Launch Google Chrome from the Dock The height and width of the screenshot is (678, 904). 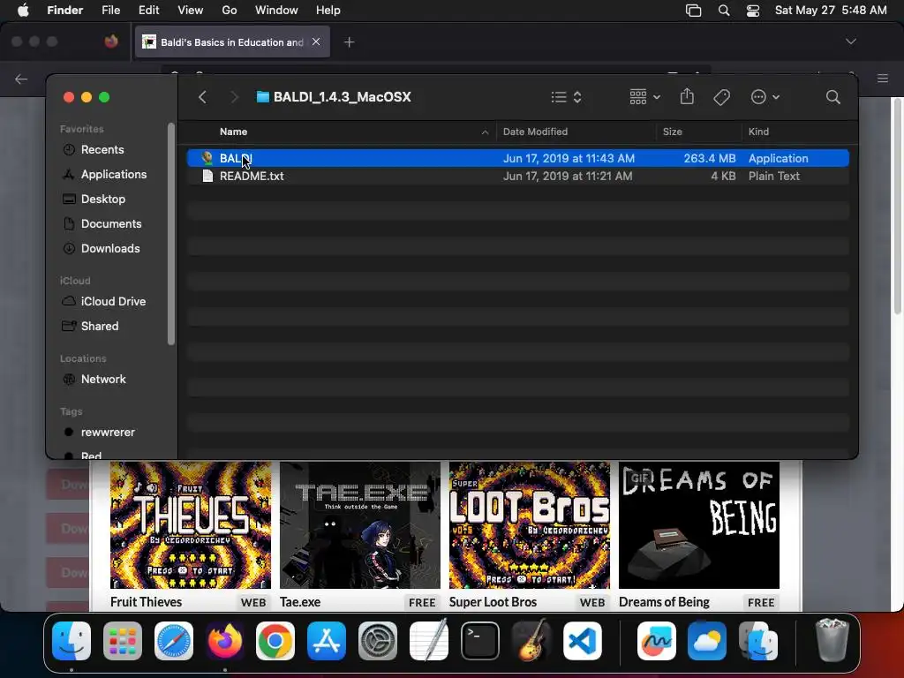coord(275,641)
